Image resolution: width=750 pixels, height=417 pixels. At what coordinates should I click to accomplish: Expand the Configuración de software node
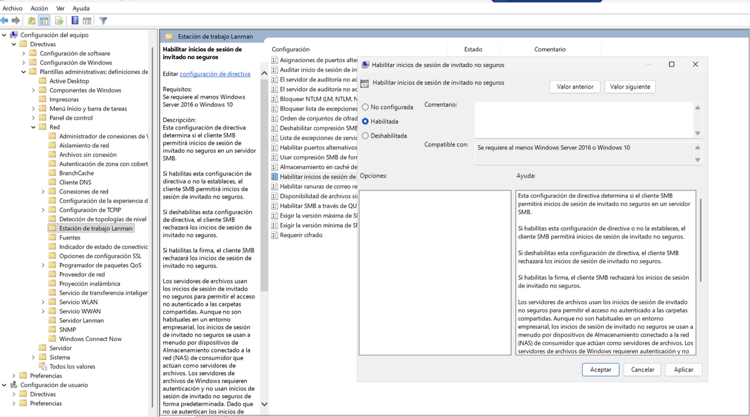[24, 54]
